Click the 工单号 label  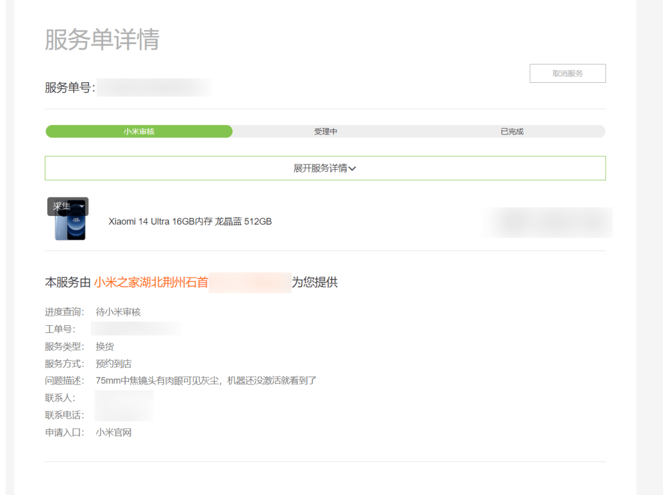click(x=60, y=329)
